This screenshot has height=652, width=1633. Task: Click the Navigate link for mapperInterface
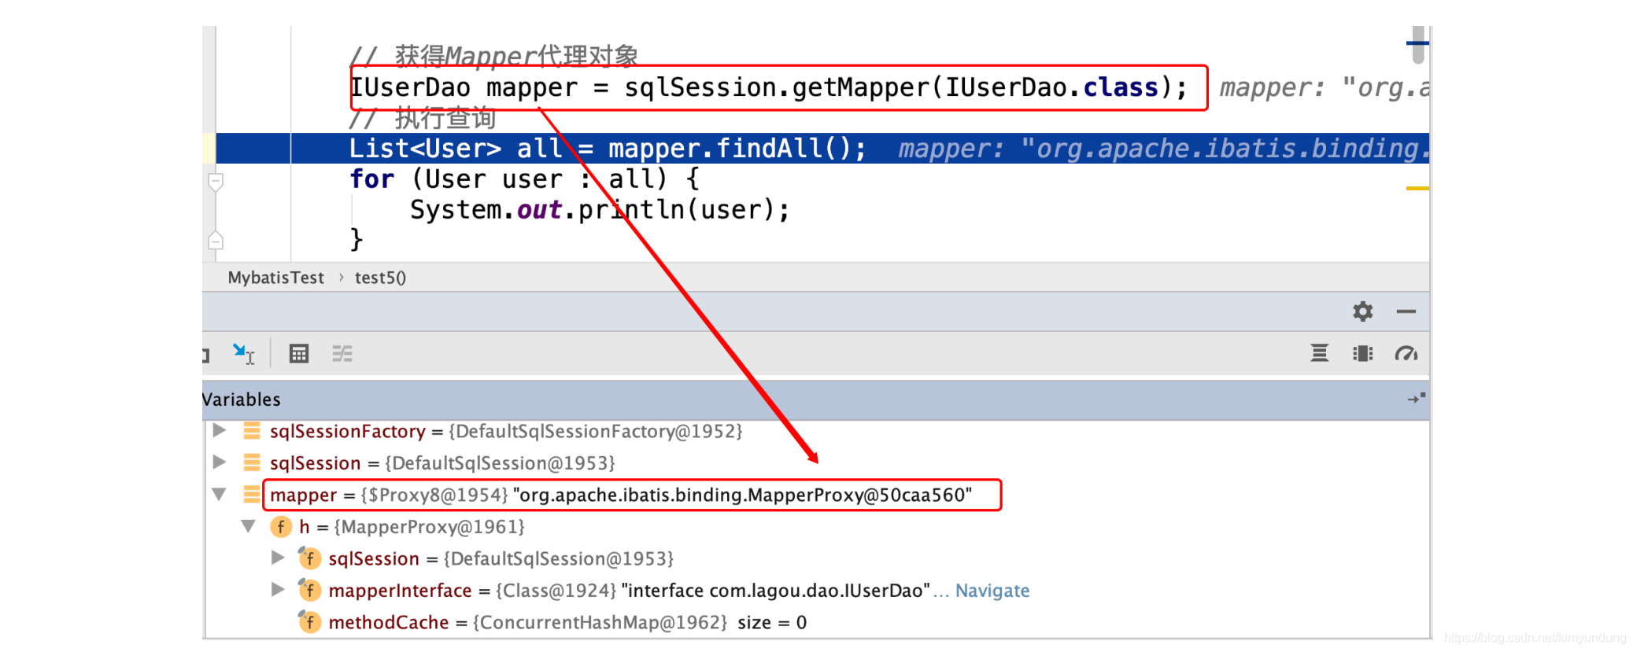[x=992, y=591]
